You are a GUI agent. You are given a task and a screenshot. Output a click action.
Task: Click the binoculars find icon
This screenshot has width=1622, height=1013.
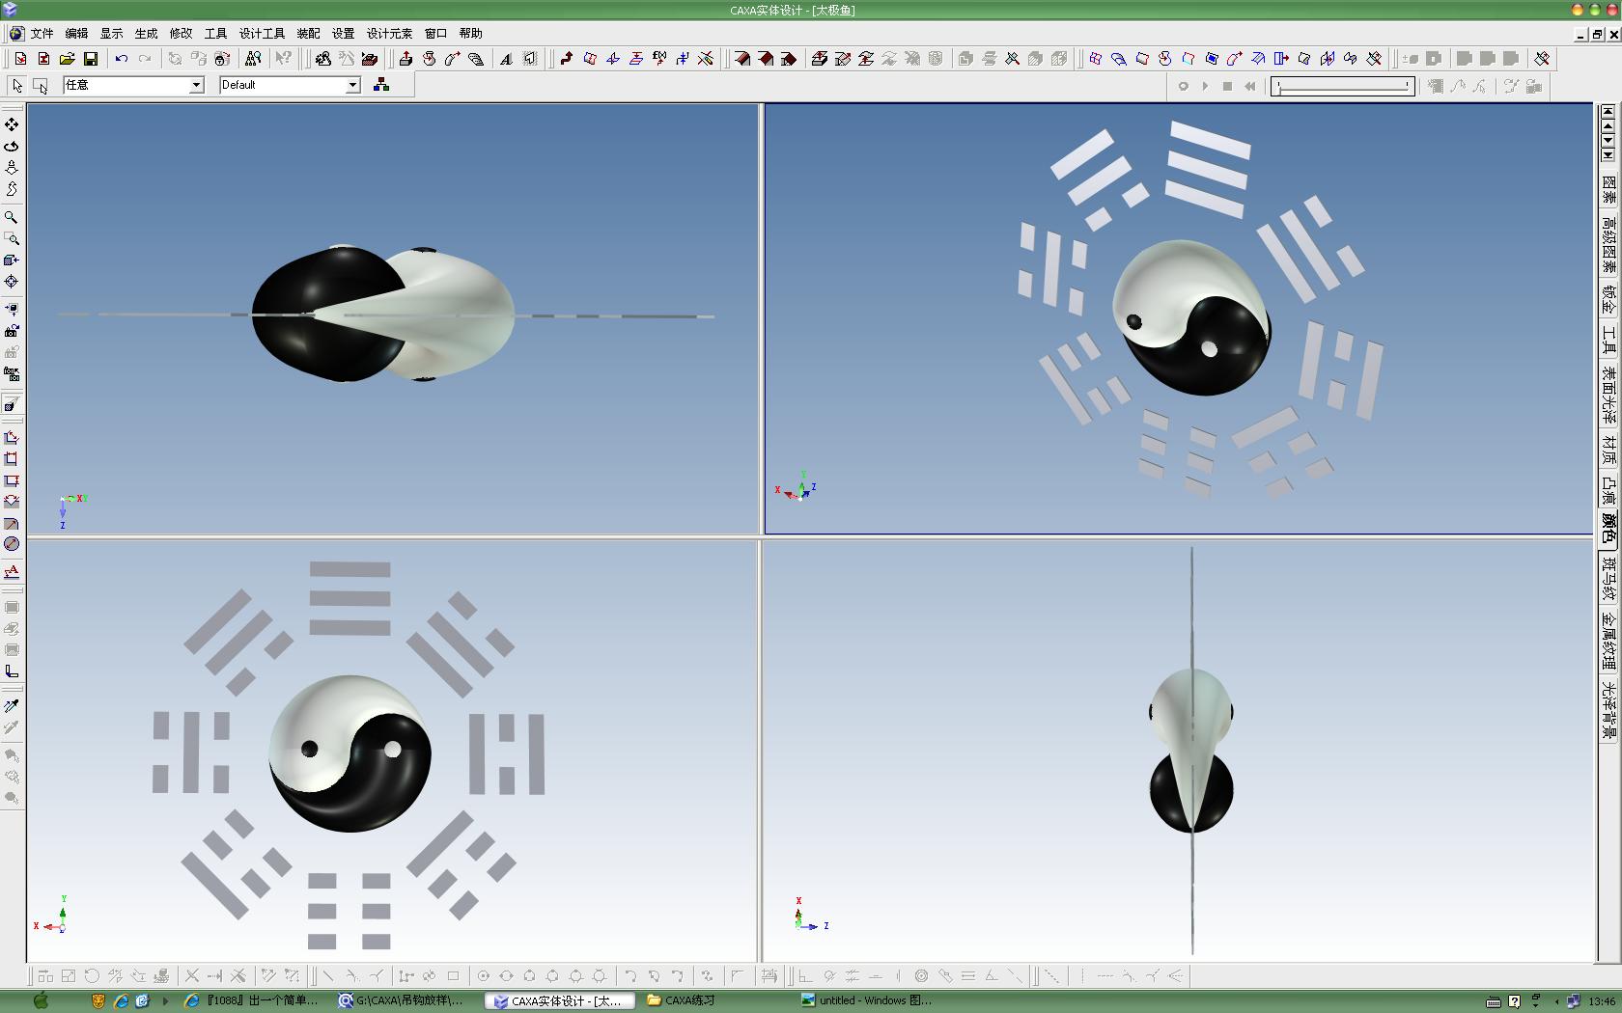(x=253, y=59)
